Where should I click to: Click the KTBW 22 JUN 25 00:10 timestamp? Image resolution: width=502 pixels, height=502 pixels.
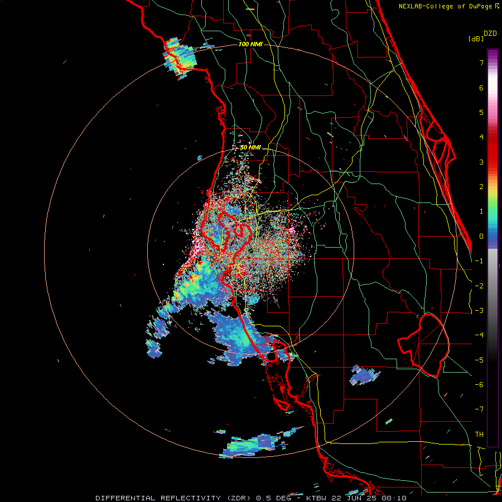coord(356,498)
